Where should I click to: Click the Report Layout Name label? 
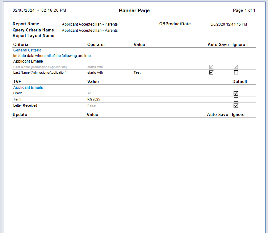click(33, 35)
